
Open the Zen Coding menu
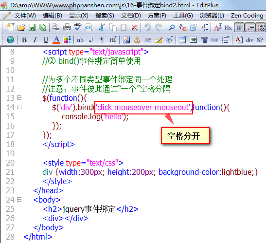(x=247, y=16)
